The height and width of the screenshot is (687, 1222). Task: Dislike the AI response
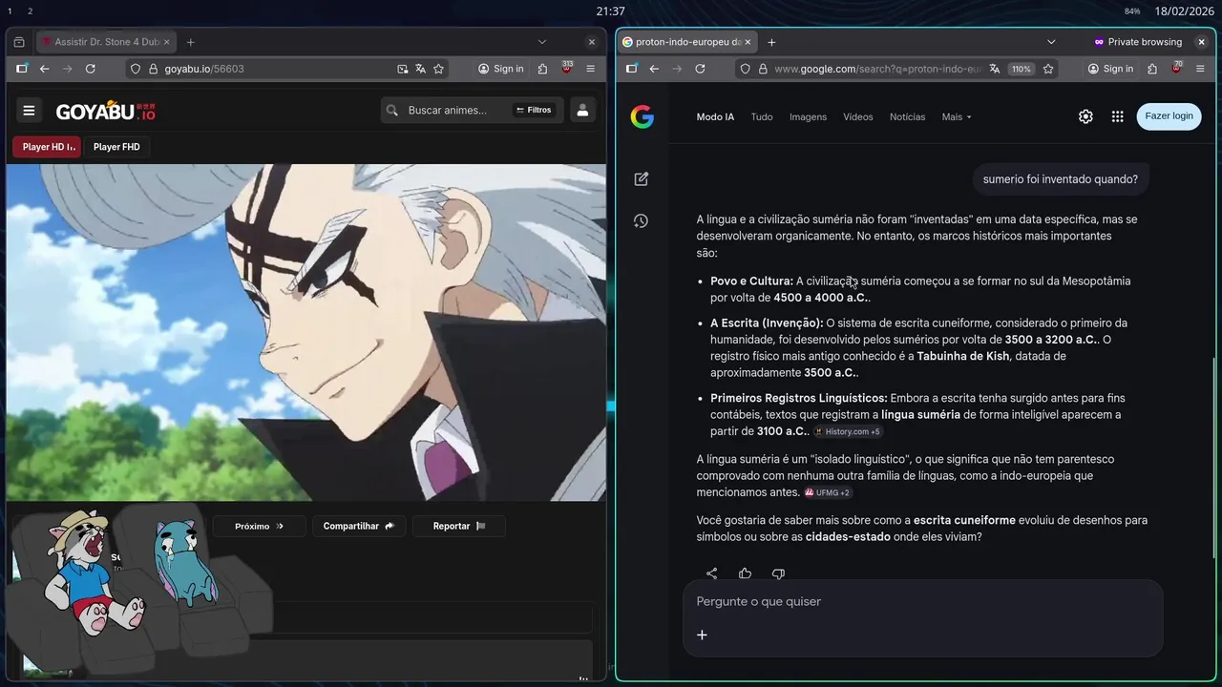(x=778, y=573)
